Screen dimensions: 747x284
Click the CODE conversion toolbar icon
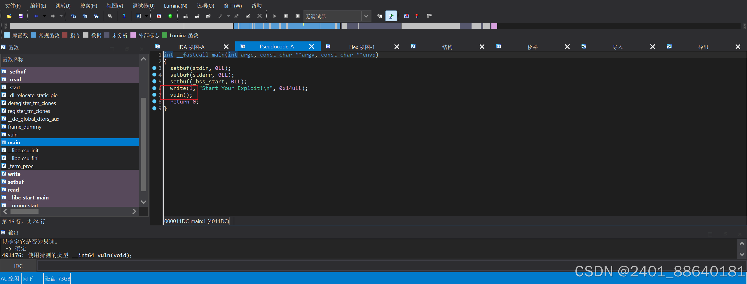(x=186, y=16)
